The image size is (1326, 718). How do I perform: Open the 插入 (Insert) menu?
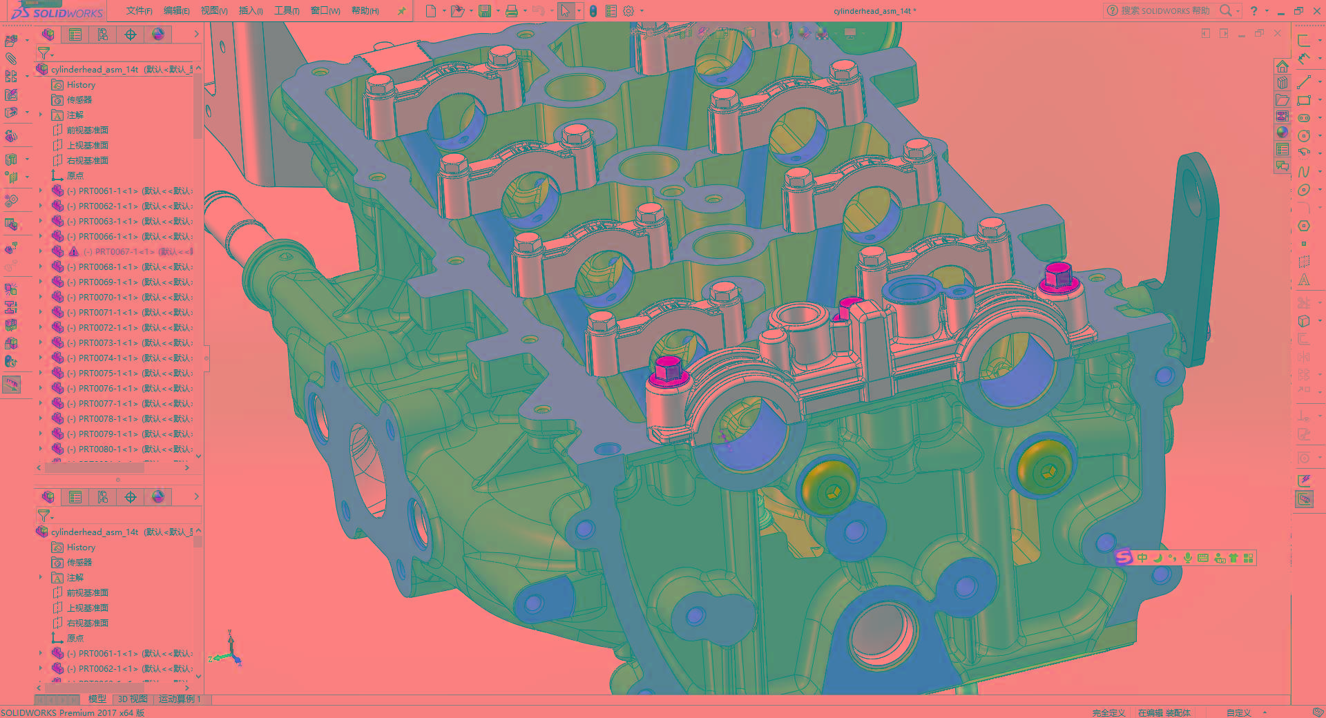[251, 11]
